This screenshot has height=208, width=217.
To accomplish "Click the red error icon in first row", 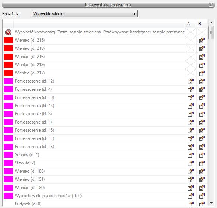I will [8, 32].
